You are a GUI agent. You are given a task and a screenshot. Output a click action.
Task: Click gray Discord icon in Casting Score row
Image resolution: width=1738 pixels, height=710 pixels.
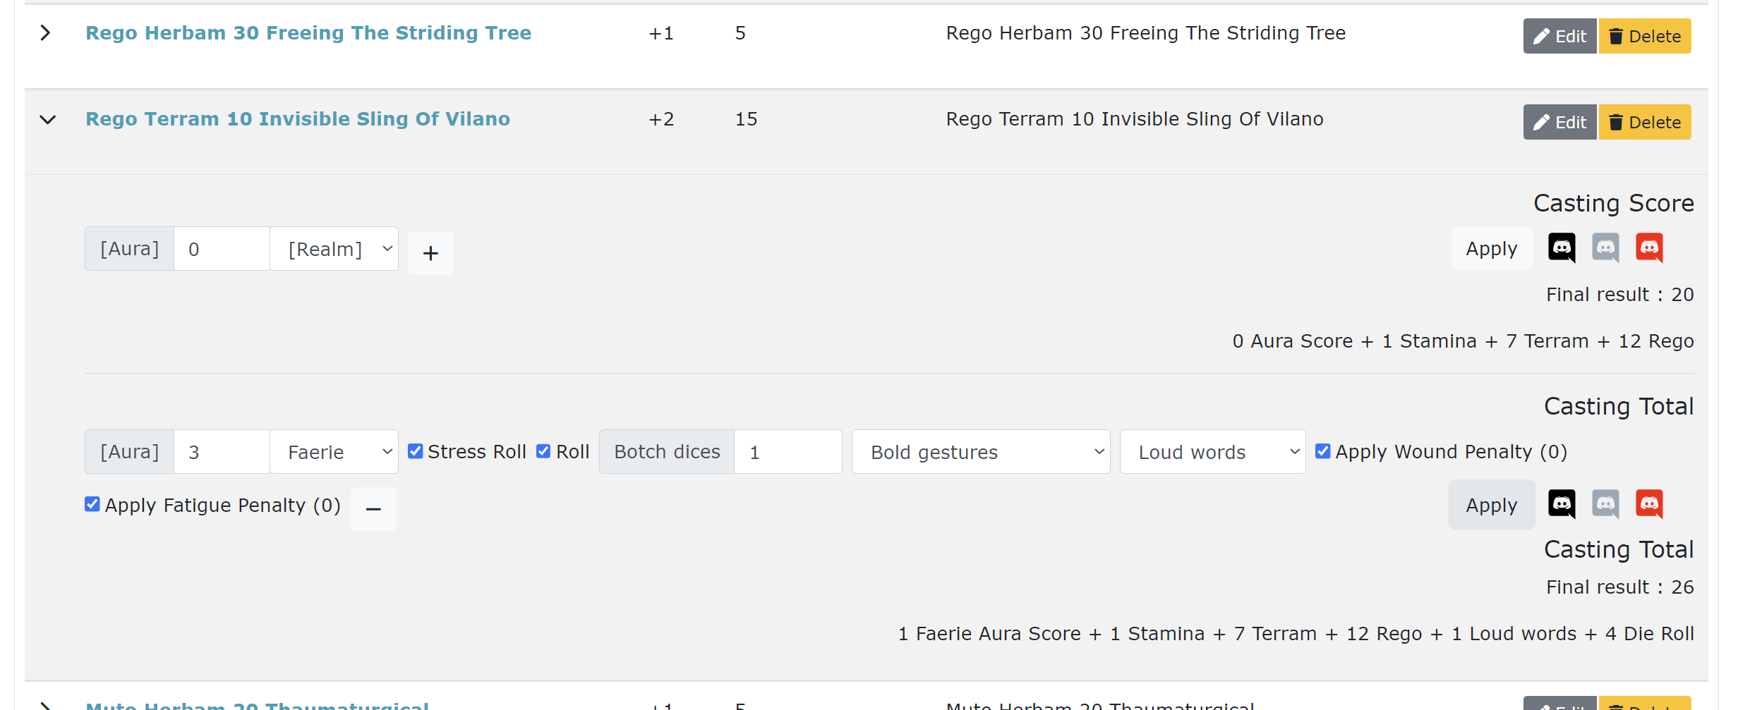pos(1605,247)
